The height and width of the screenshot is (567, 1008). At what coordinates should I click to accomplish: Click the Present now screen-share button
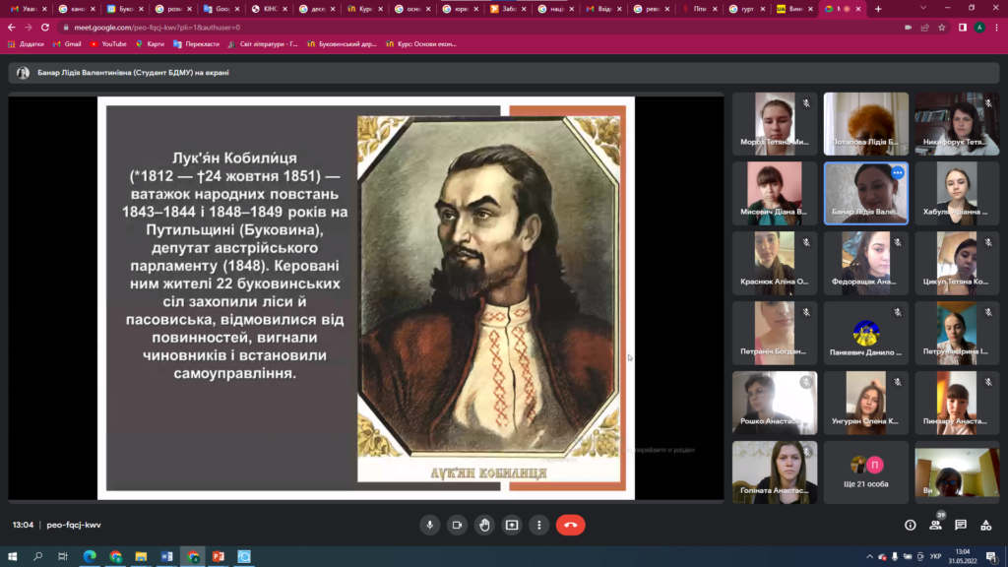click(x=512, y=525)
